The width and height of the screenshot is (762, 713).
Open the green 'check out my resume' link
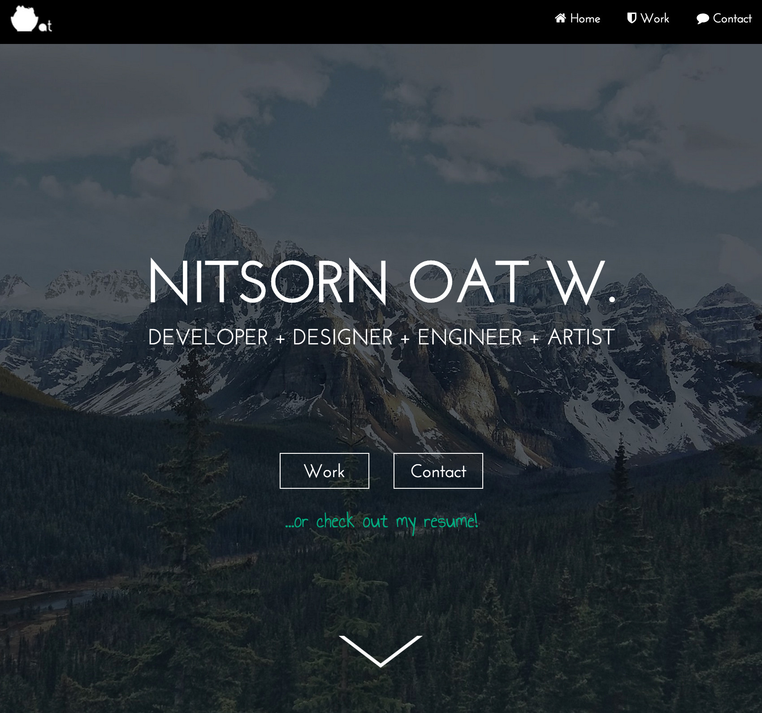coord(382,522)
